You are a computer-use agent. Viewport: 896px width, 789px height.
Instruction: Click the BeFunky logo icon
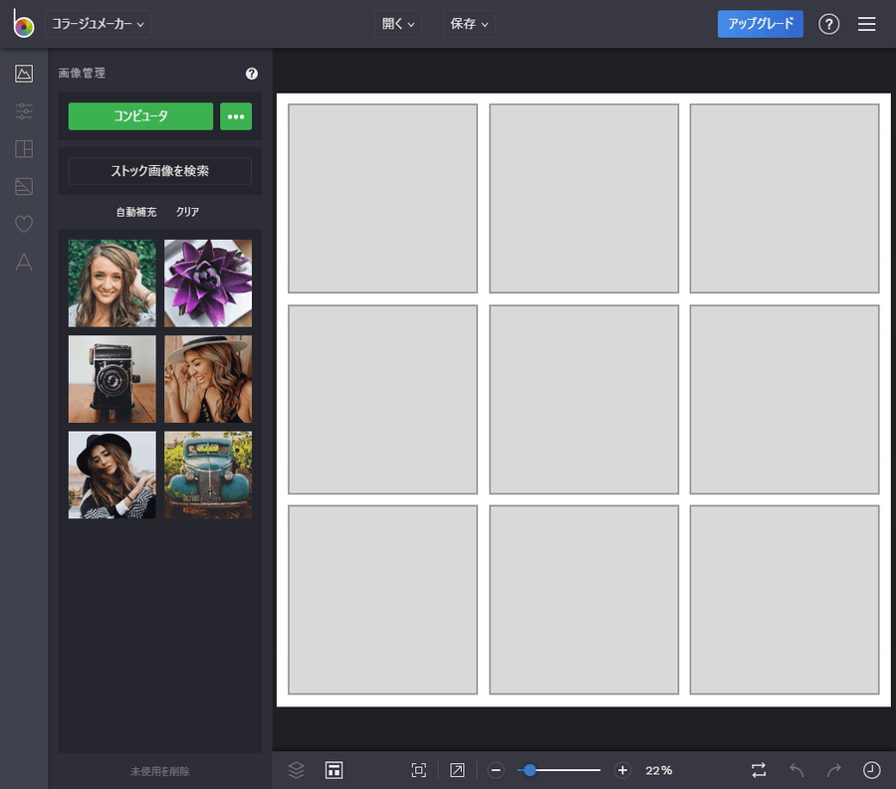(x=24, y=24)
